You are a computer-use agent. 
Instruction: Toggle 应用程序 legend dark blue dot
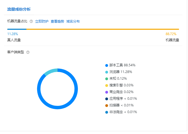click(x=107, y=99)
